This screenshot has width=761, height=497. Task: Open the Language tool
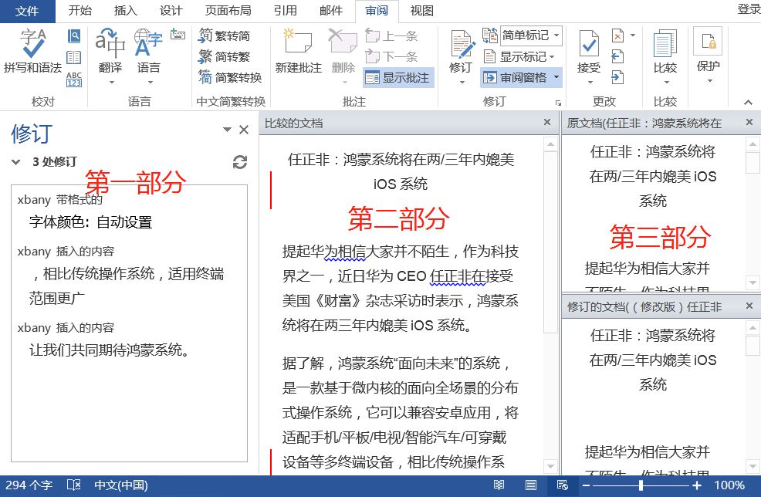[x=148, y=56]
